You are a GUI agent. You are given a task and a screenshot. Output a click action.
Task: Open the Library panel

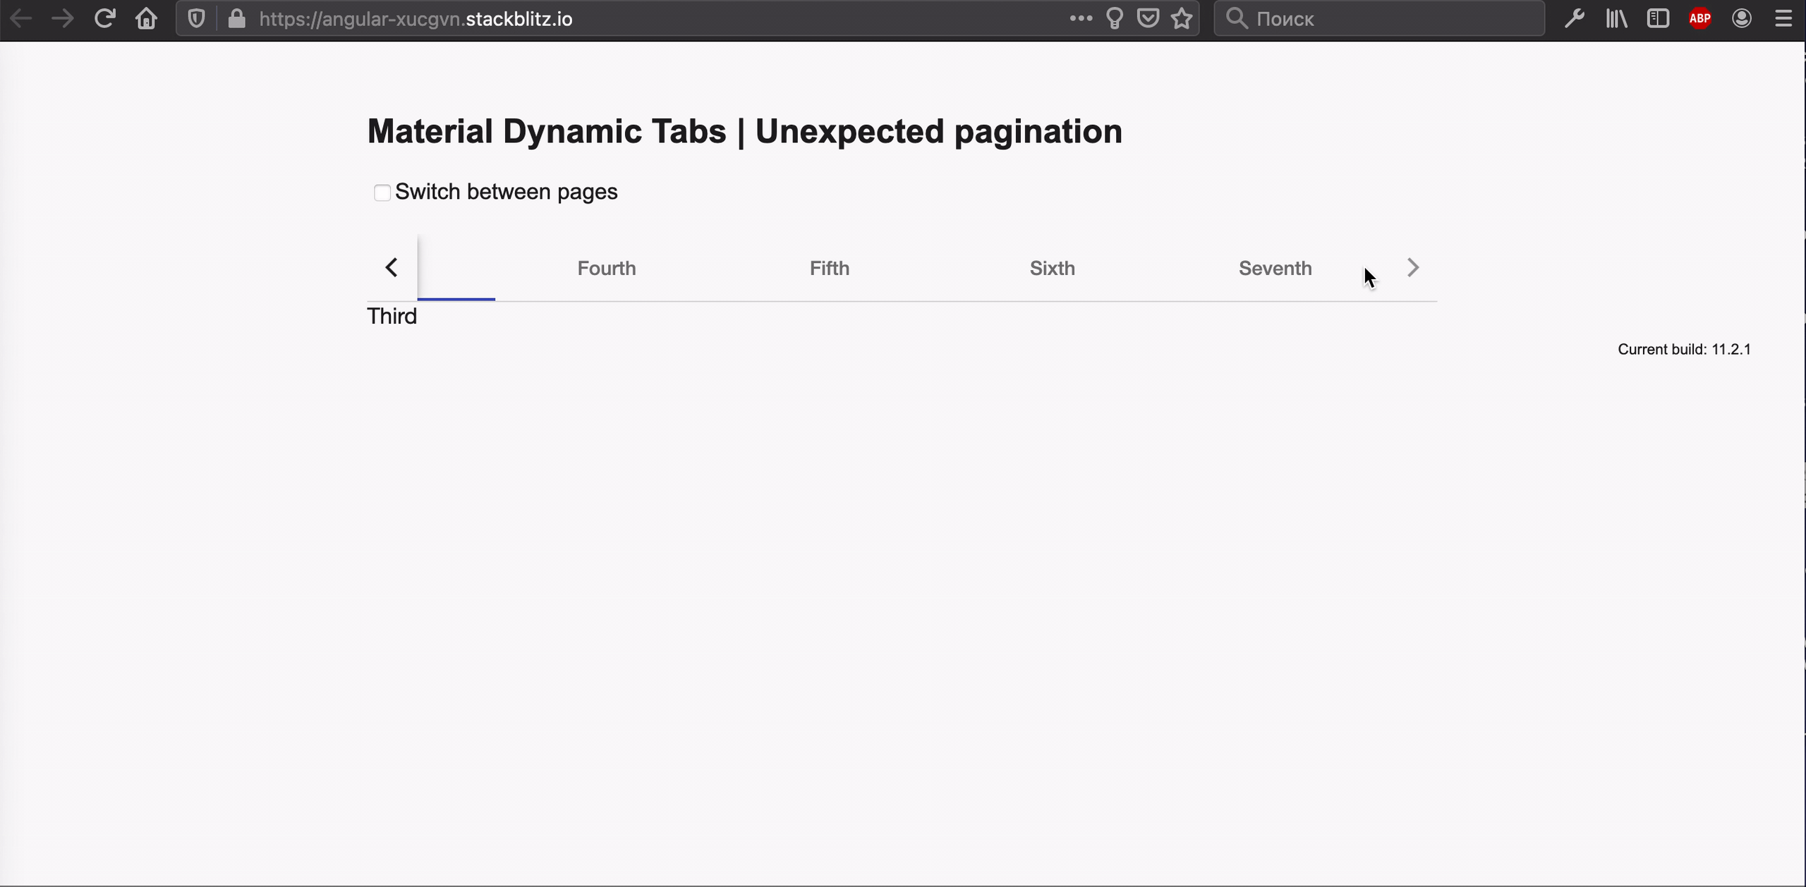click(x=1616, y=18)
